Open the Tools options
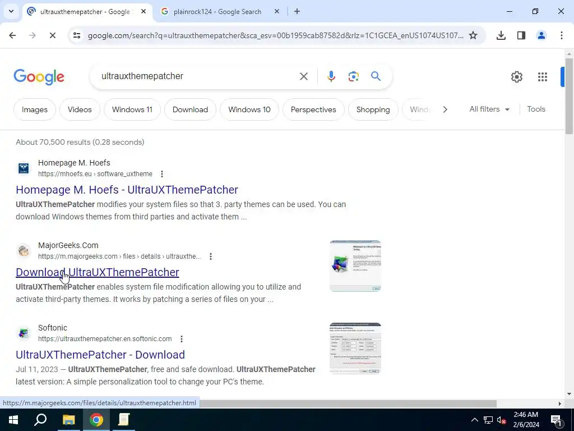 [x=536, y=109]
